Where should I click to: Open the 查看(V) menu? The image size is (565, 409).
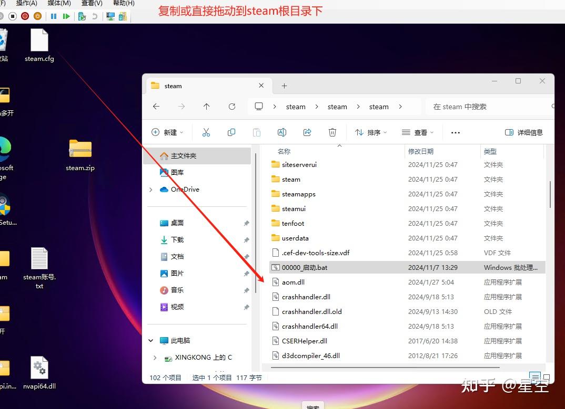click(92, 3)
